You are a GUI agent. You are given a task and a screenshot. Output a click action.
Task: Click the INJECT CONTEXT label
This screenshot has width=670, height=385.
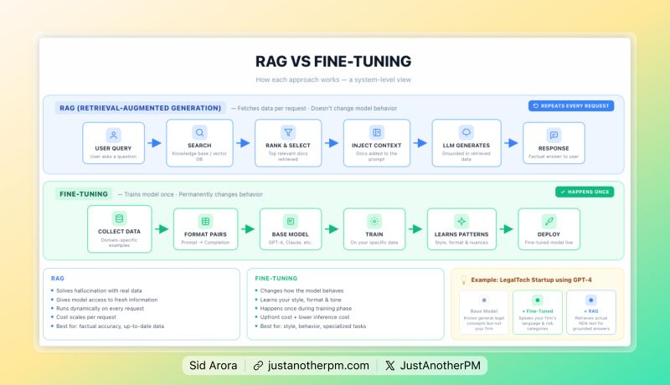pyautogui.click(x=376, y=146)
